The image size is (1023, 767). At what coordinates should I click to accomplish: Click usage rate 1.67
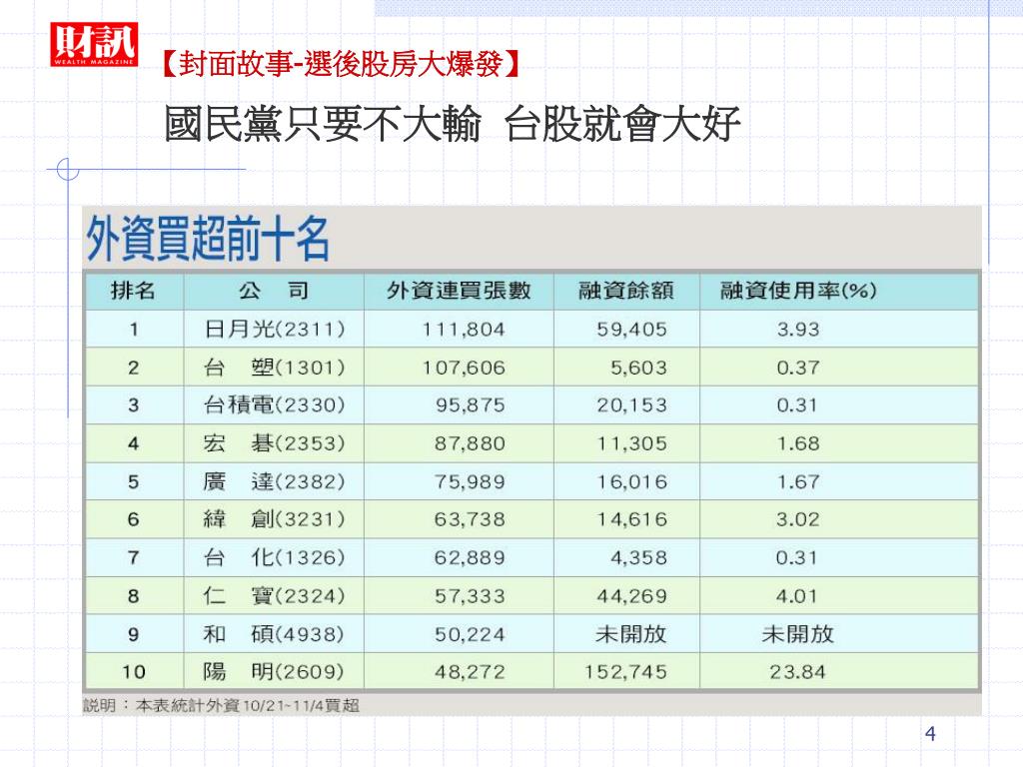[798, 482]
